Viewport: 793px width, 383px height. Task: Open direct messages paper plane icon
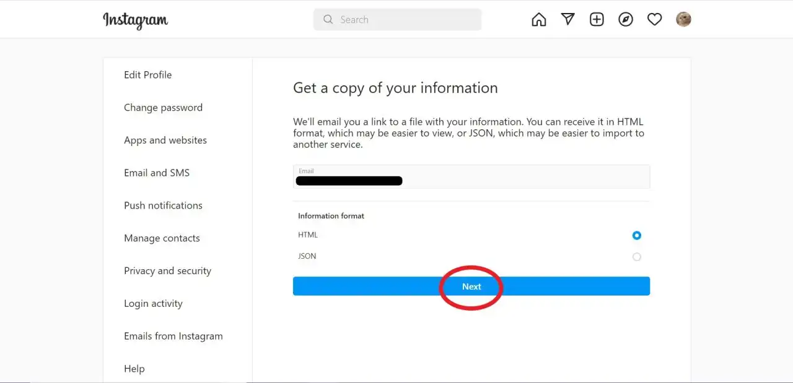coord(567,20)
